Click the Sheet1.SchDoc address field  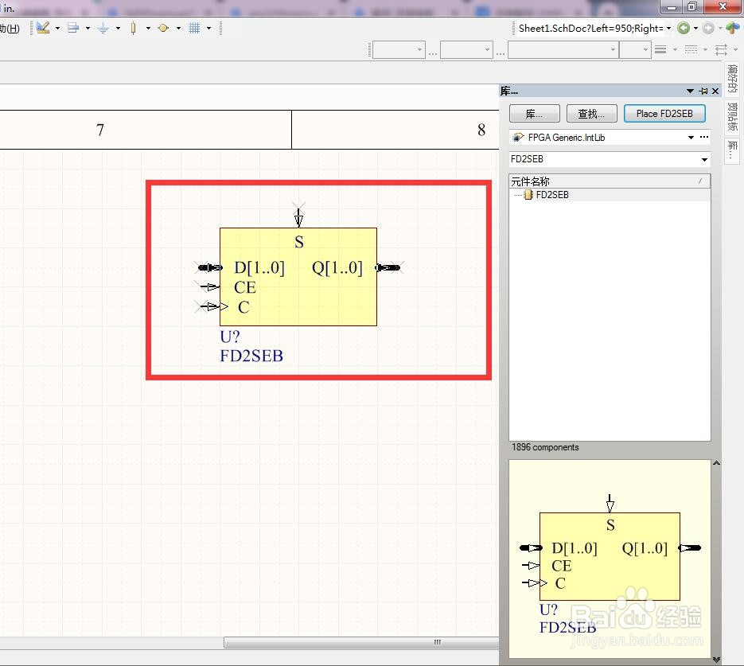(x=590, y=29)
